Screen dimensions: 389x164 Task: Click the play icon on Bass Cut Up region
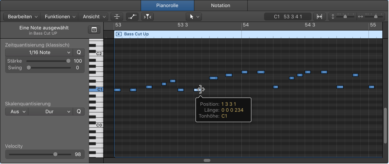[119, 34]
